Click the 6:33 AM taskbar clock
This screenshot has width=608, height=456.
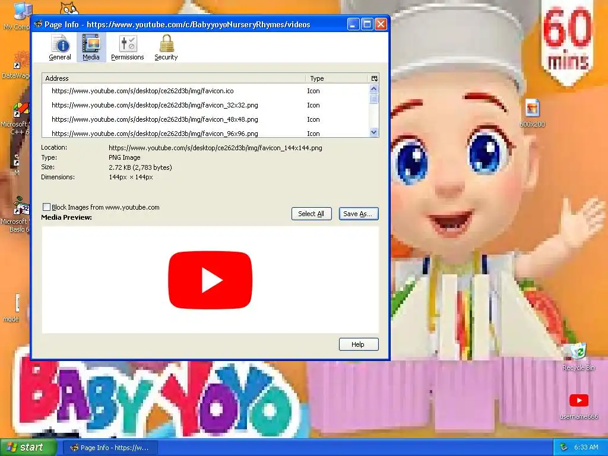pos(586,448)
